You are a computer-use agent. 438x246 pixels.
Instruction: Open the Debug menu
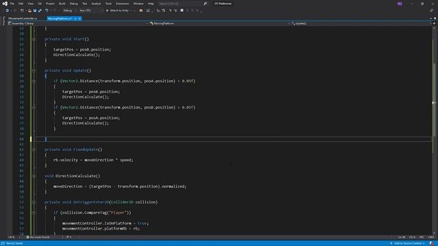74,3
